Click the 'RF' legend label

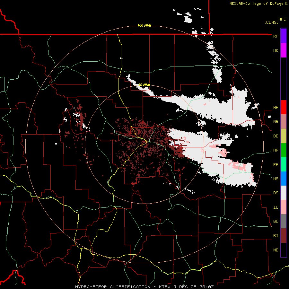(276, 36)
